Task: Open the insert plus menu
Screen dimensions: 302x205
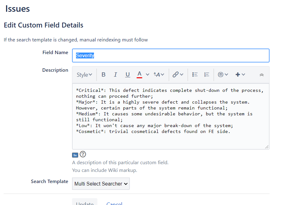Action: point(238,75)
